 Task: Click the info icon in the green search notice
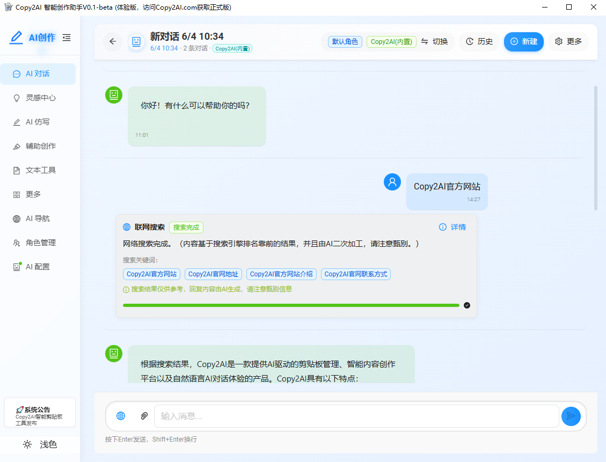coord(126,290)
